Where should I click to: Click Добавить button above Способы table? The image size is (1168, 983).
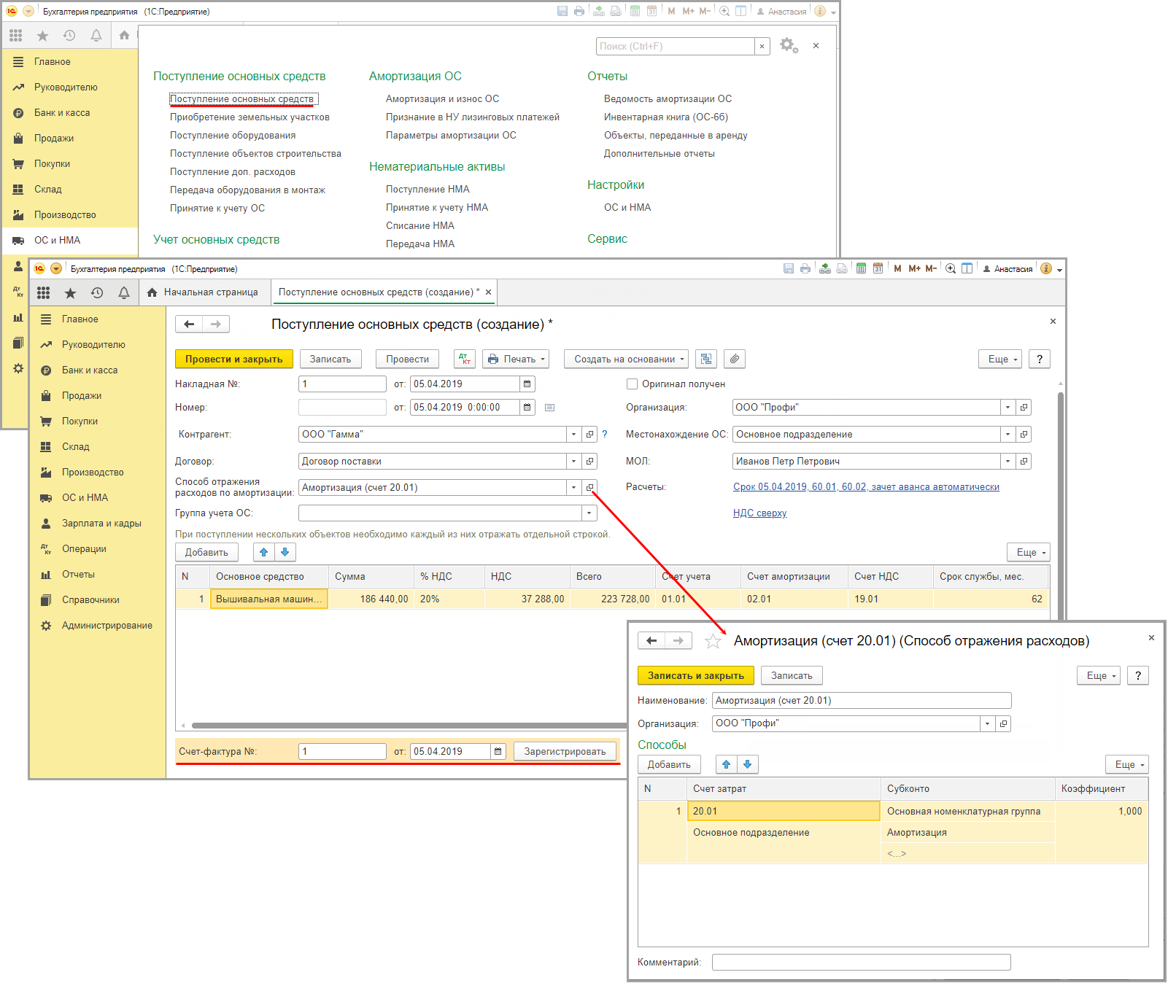669,764
